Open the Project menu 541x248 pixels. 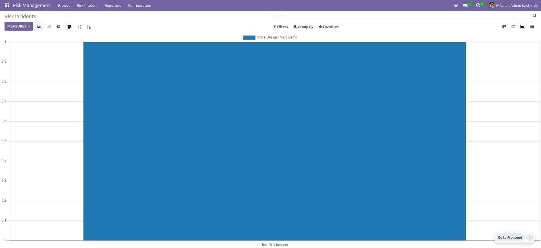64,5
